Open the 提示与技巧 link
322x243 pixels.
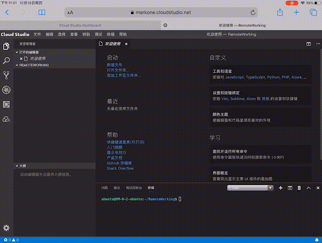[116, 153]
